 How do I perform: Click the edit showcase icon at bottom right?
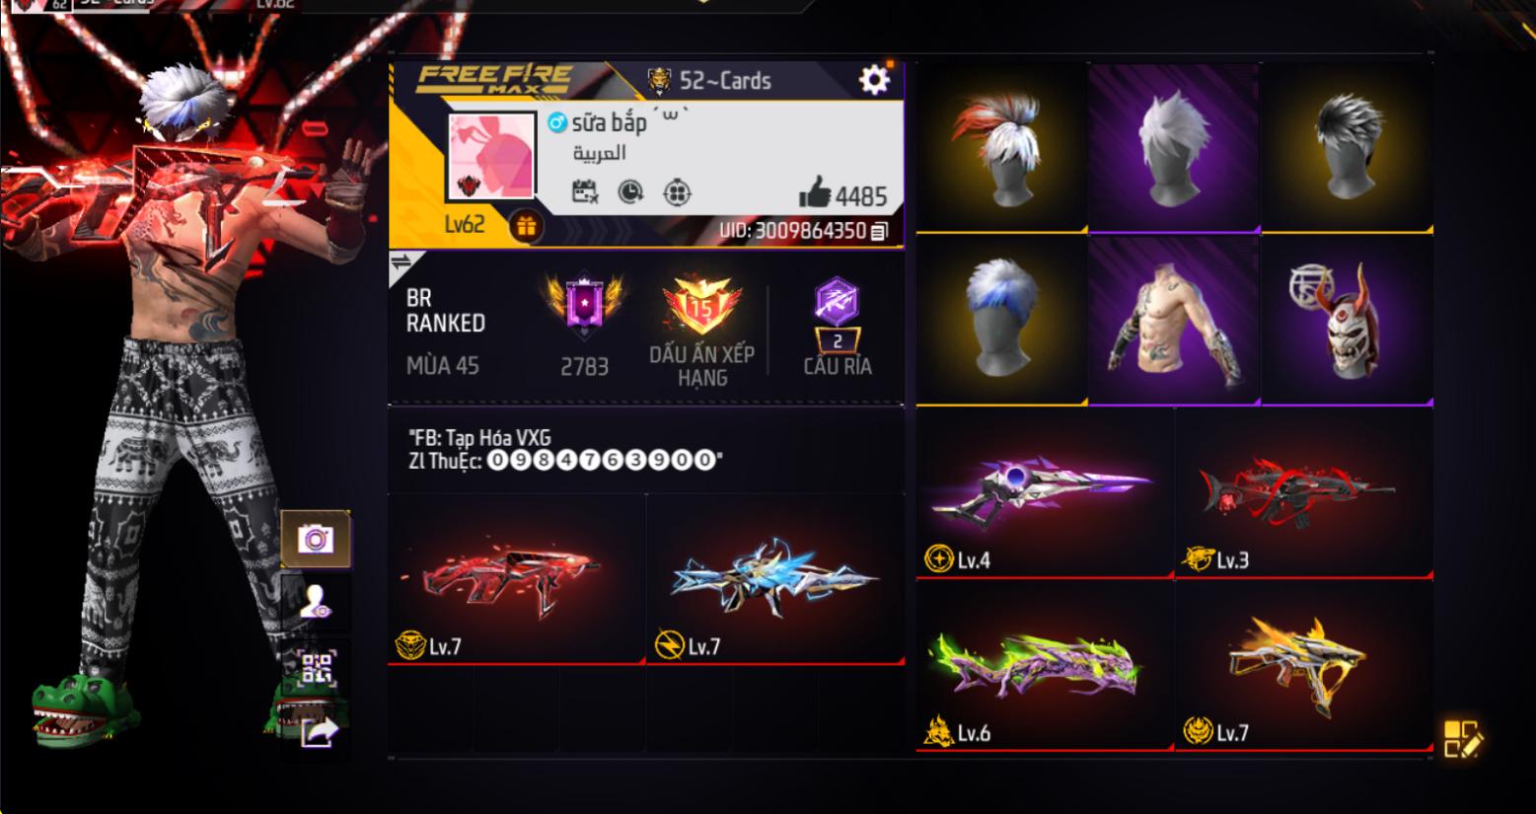coord(1463,738)
